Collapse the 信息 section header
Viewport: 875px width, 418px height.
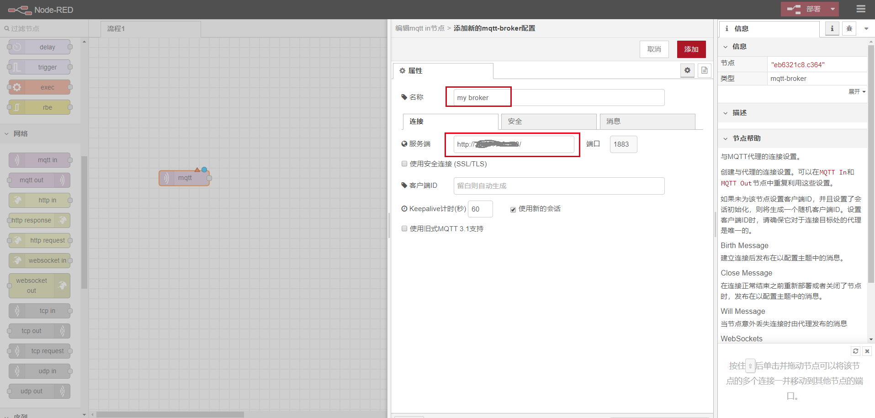click(793, 47)
